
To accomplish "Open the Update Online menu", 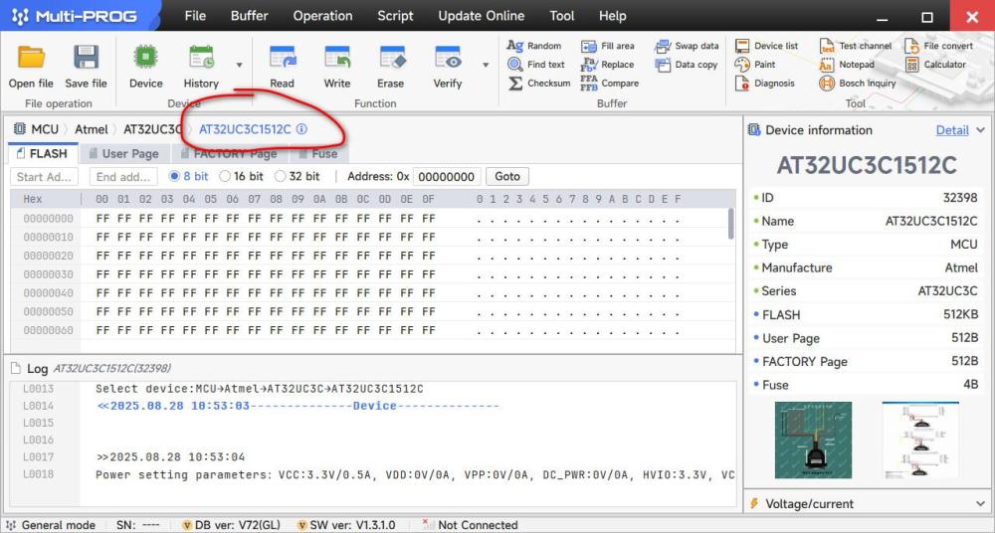I will (x=481, y=16).
